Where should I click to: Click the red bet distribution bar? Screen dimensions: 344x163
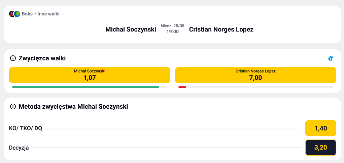(x=182, y=87)
